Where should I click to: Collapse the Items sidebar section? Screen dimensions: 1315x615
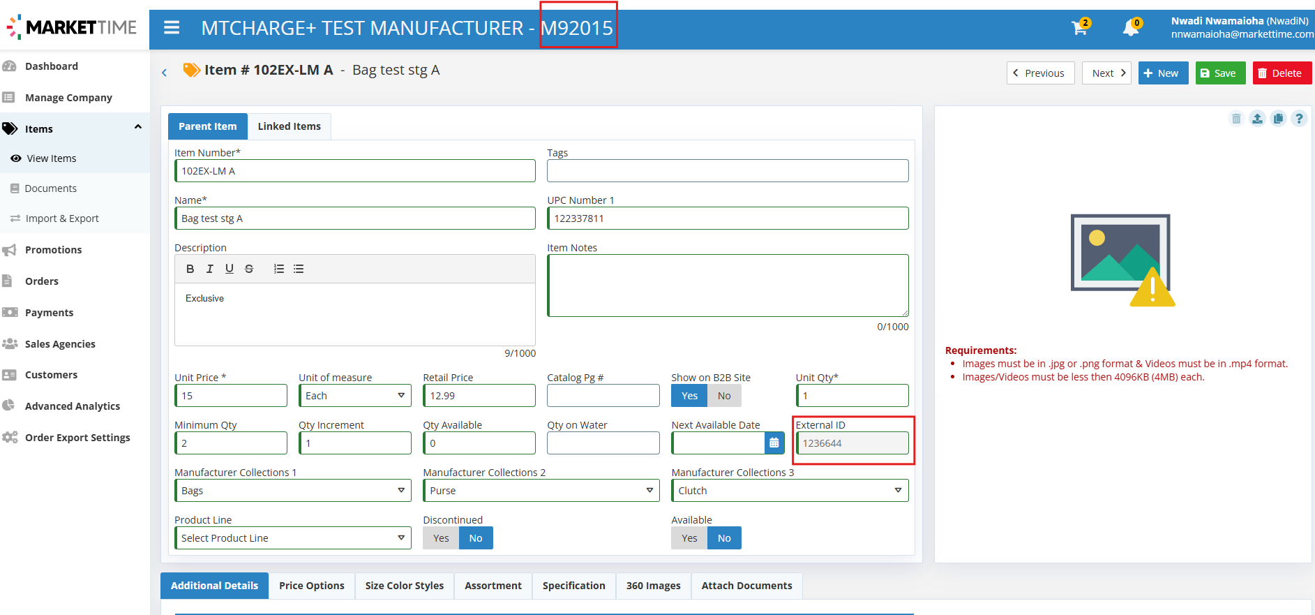pos(138,127)
